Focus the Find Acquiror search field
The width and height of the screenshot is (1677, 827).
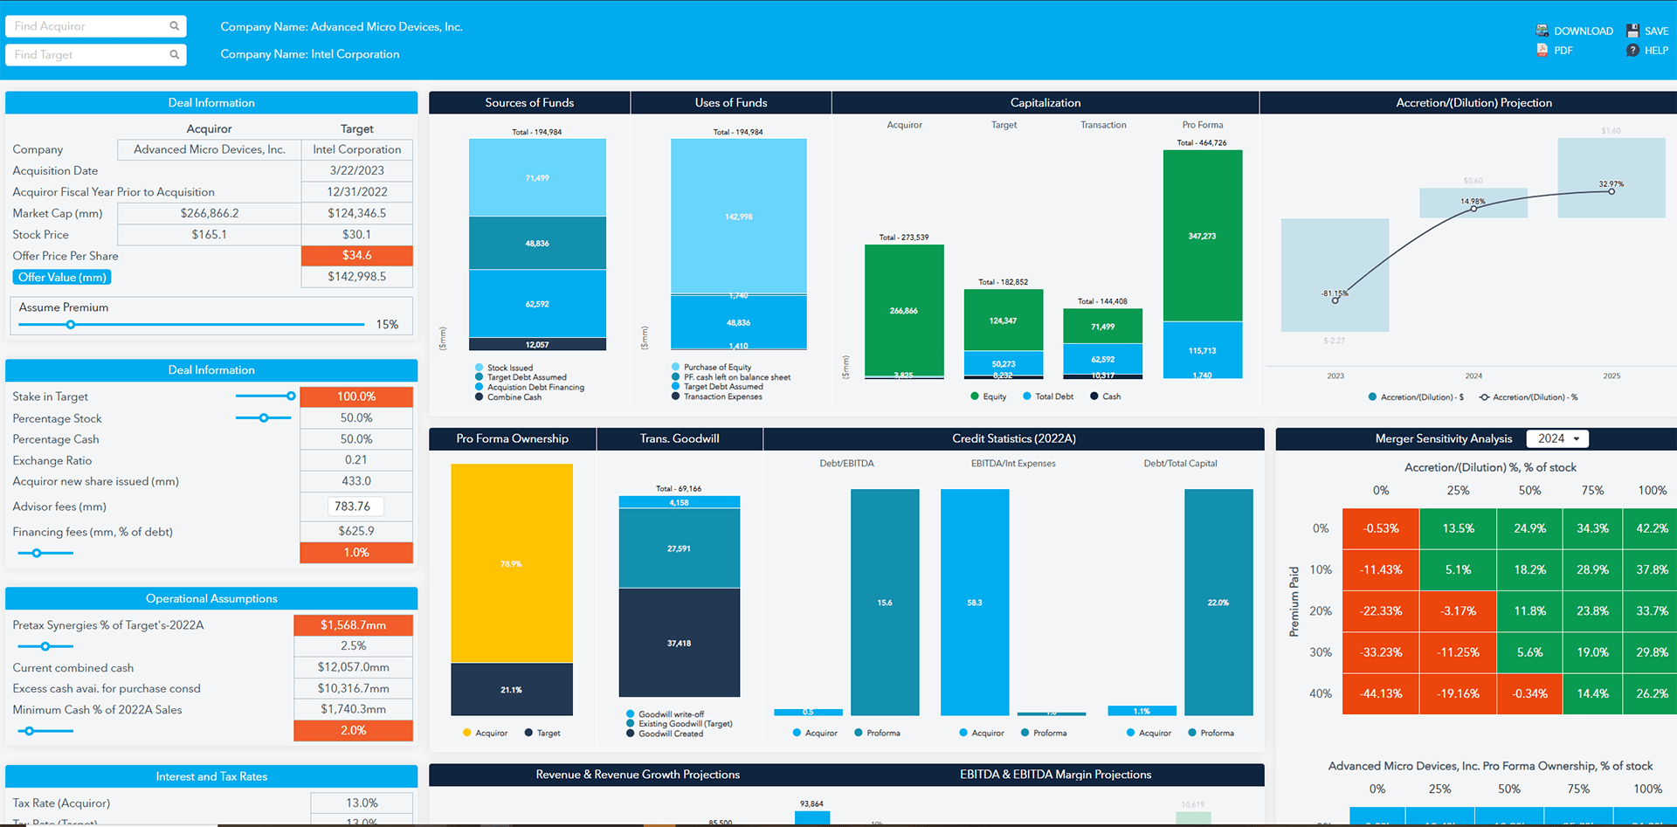(95, 26)
